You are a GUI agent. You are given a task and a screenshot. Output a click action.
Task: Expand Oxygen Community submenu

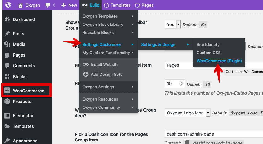(x=109, y=107)
